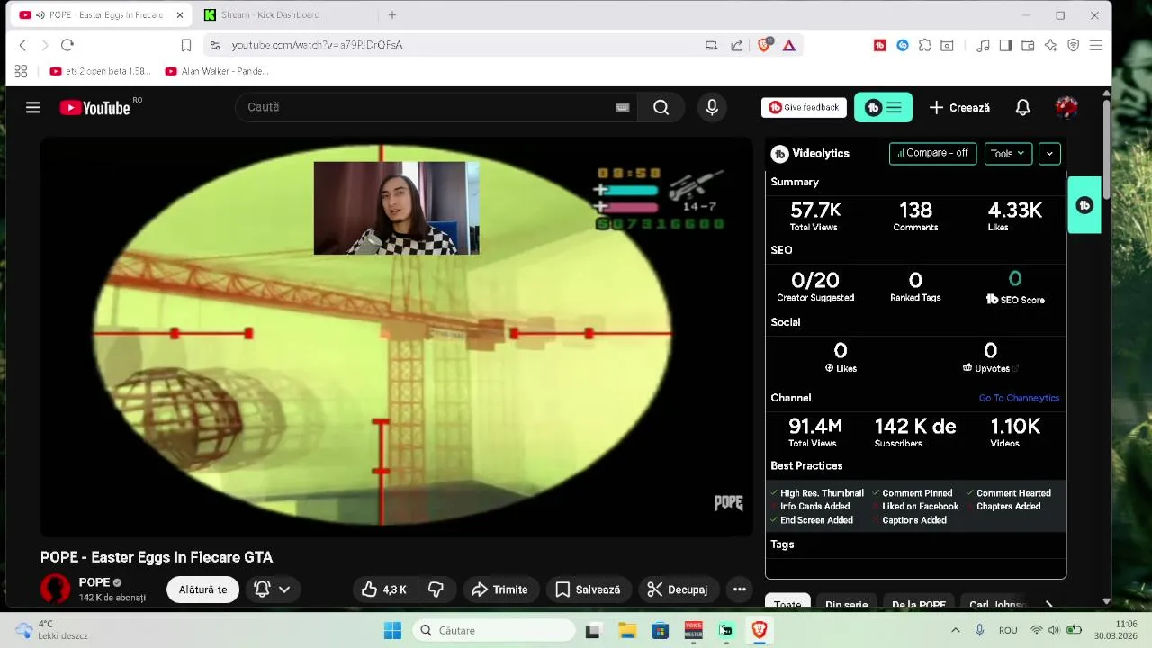This screenshot has height=648, width=1152.
Task: Toggle the browser sidebar panel icon
Action: tap(1005, 45)
